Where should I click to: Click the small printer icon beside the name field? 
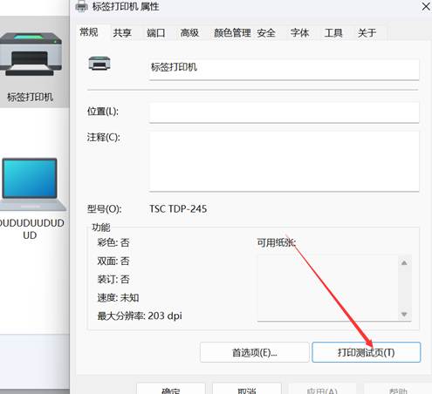tap(99, 64)
